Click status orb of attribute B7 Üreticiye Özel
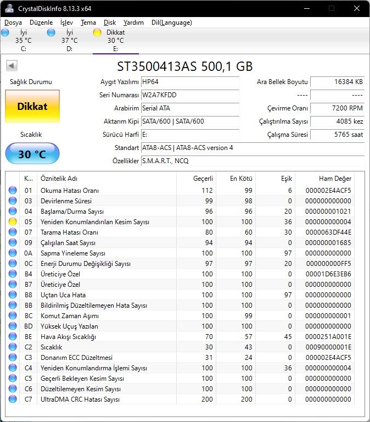This screenshot has width=370, height=422. (x=13, y=284)
